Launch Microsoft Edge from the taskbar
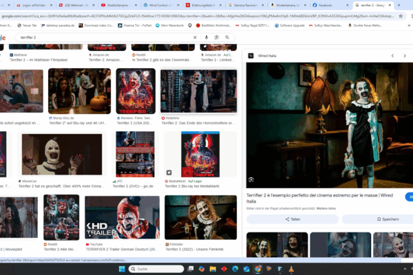Image resolution: width=413 pixels, height=275 pixels. 235,269
